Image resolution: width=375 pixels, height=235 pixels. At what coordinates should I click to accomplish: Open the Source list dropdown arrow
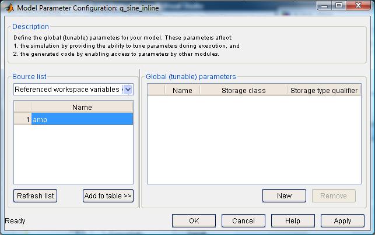tap(128, 90)
